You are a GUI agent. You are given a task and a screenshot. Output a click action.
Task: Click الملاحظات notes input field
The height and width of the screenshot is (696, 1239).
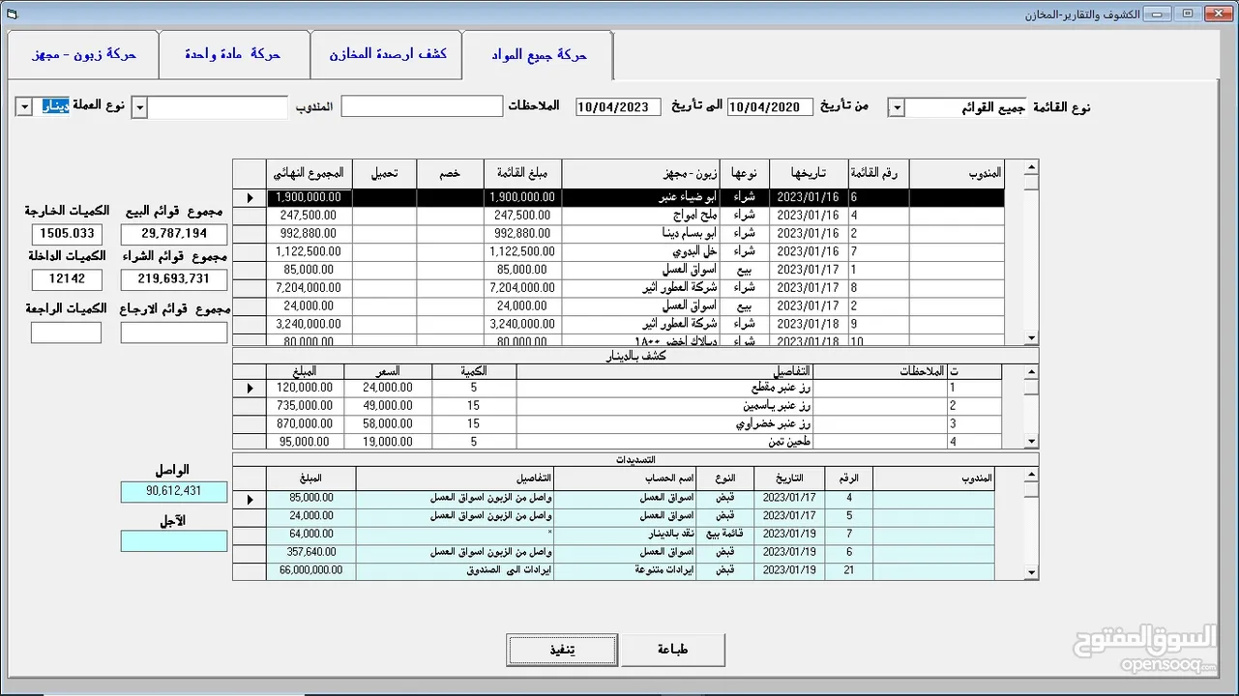(422, 106)
